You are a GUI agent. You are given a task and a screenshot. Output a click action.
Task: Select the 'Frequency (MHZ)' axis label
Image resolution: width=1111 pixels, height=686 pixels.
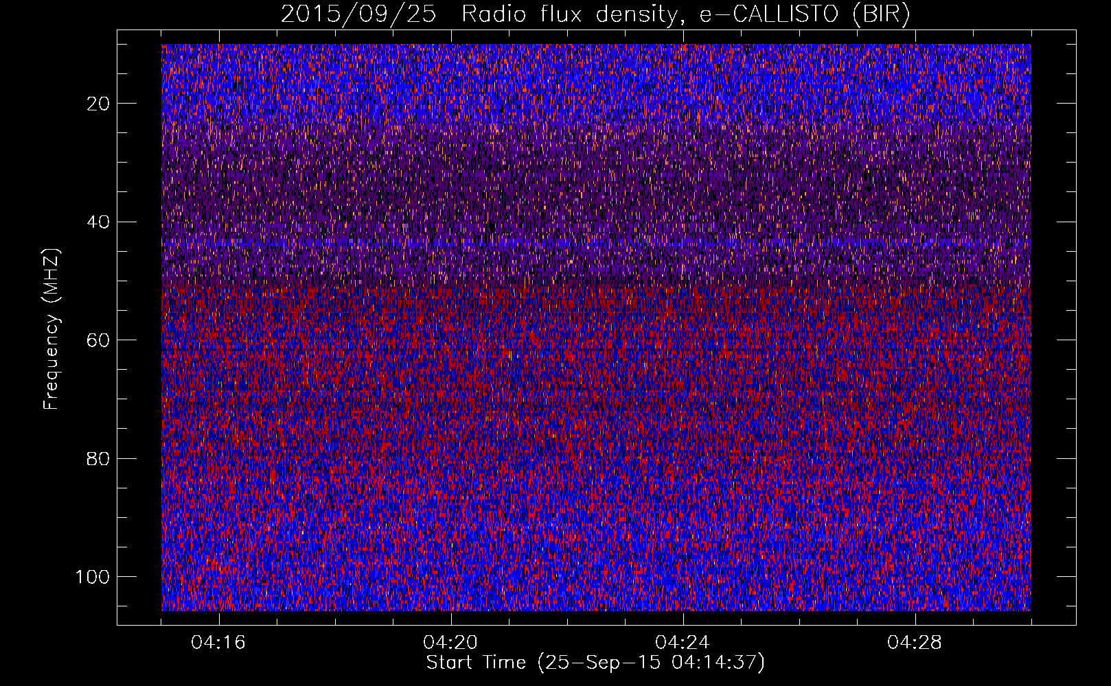[51, 329]
